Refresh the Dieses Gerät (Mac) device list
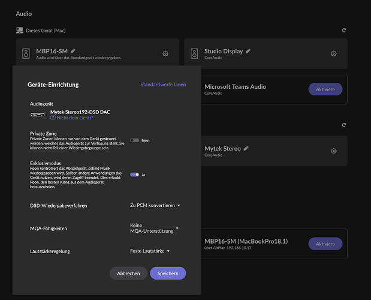The width and height of the screenshot is (371, 300). pyautogui.click(x=344, y=31)
